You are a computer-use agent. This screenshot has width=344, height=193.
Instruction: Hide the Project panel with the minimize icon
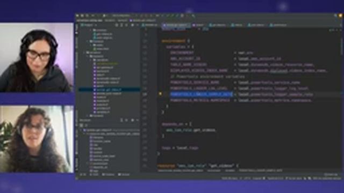[x=138, y=25]
